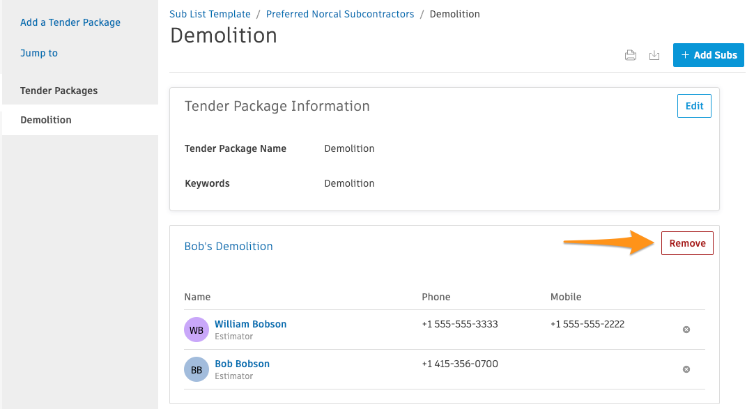Click the BB avatar circle
Viewport: 754px width, 409px height.
197,369
